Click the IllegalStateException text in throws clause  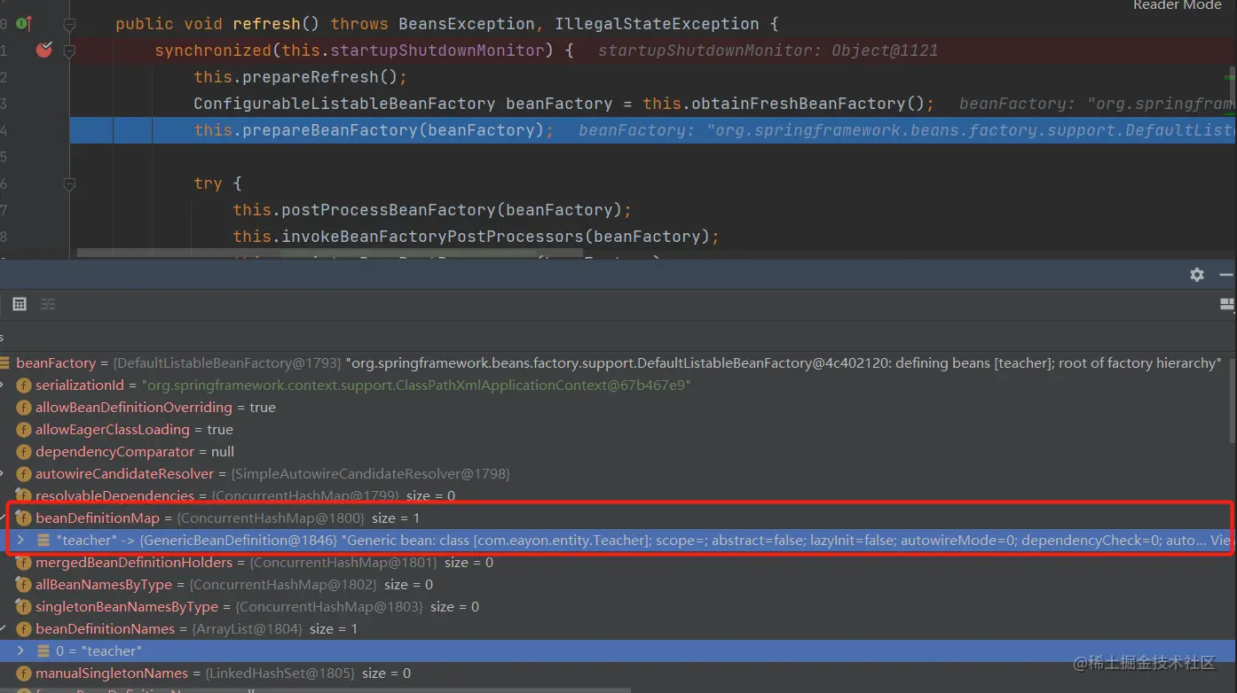click(657, 24)
